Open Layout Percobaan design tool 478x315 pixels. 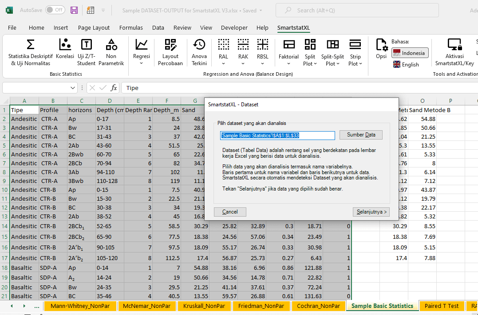coord(170,52)
